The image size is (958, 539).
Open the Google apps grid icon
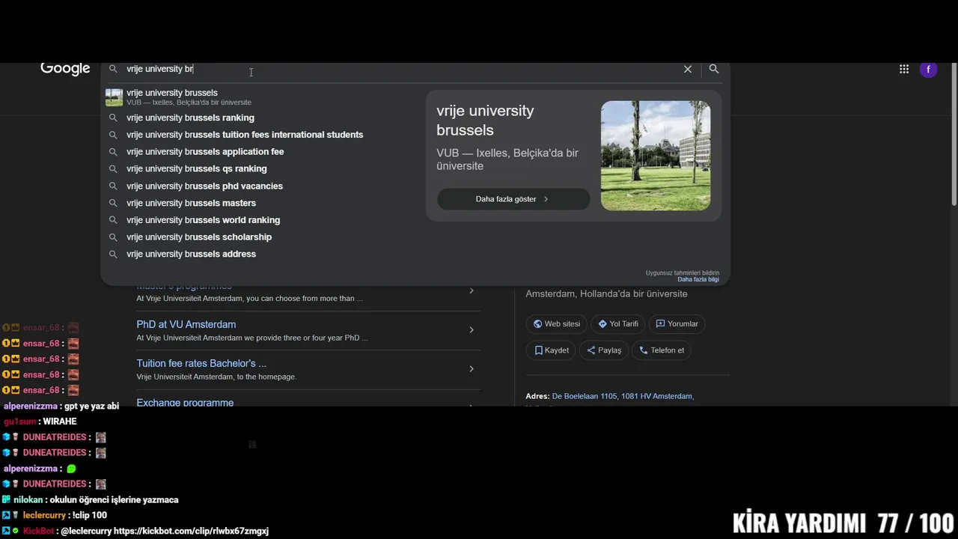[x=904, y=69]
